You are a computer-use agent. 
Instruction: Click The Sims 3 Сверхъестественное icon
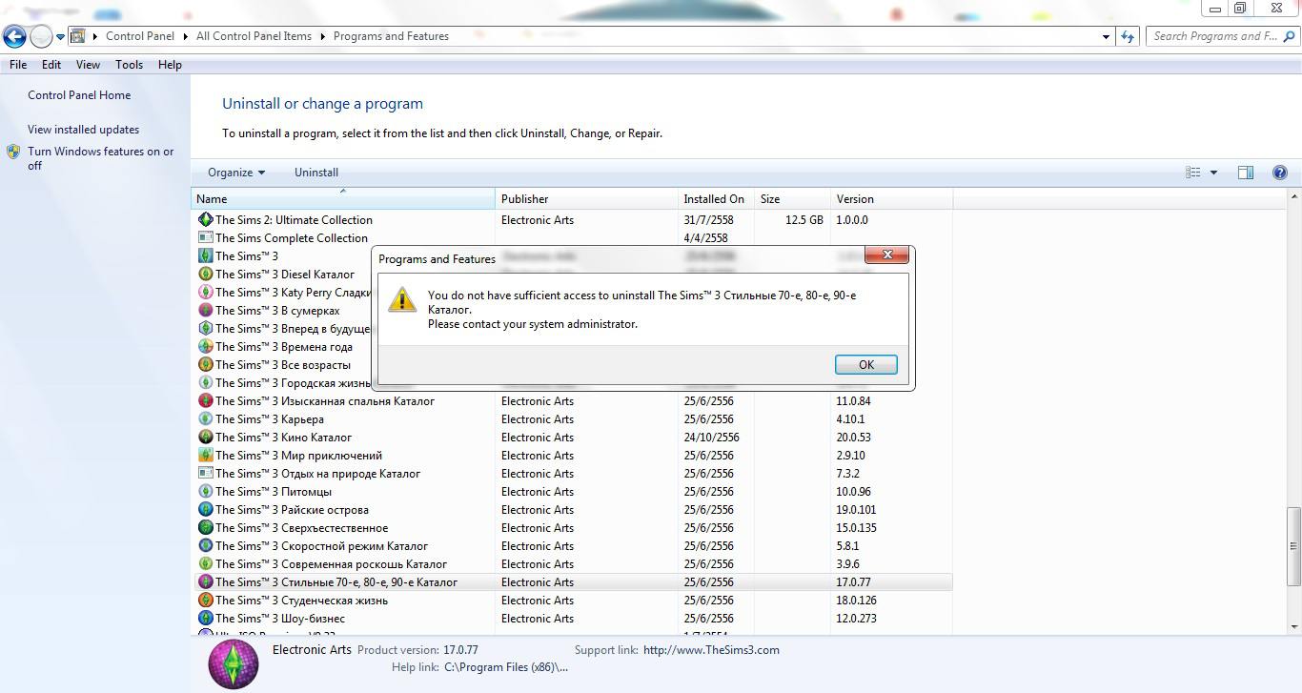coord(205,528)
